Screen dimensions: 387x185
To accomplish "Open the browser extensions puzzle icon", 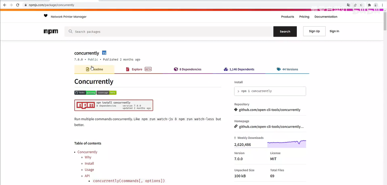I will (x=369, y=5).
